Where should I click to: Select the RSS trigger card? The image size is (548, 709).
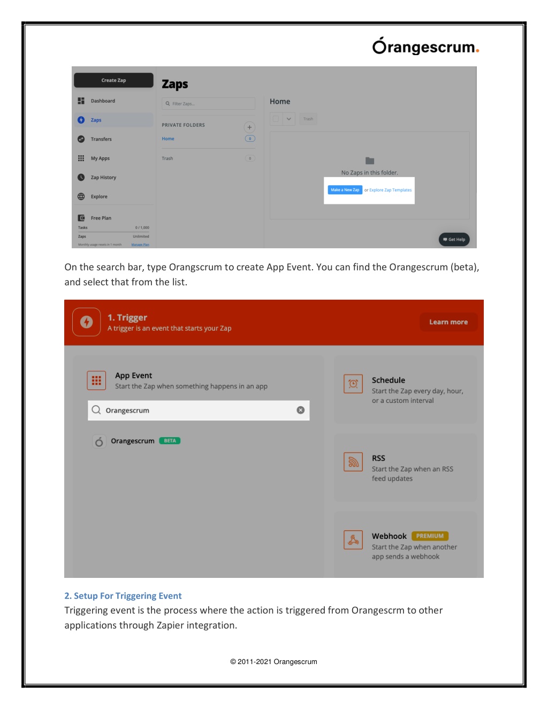pyautogui.click(x=405, y=468)
